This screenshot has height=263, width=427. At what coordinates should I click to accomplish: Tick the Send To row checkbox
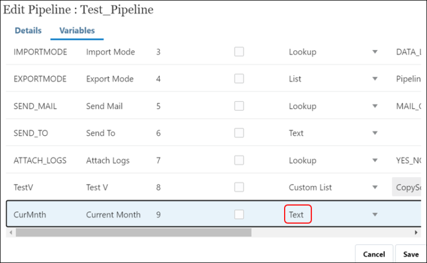[x=239, y=133]
